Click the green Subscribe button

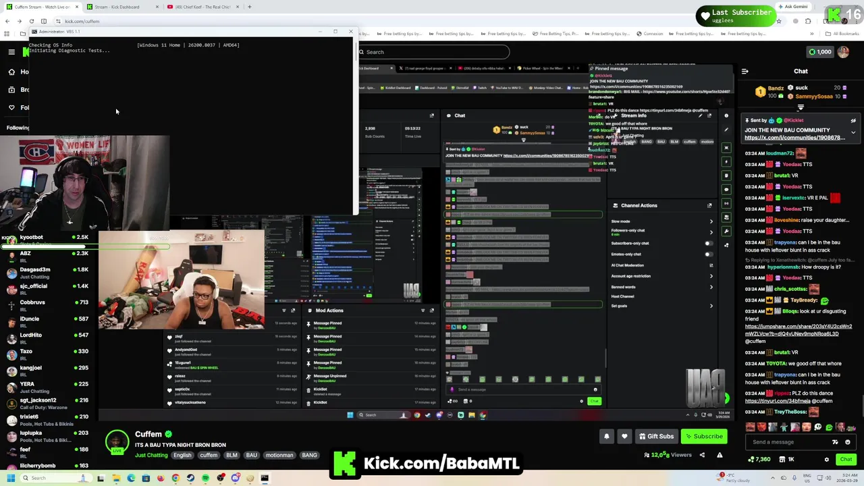tap(703, 436)
